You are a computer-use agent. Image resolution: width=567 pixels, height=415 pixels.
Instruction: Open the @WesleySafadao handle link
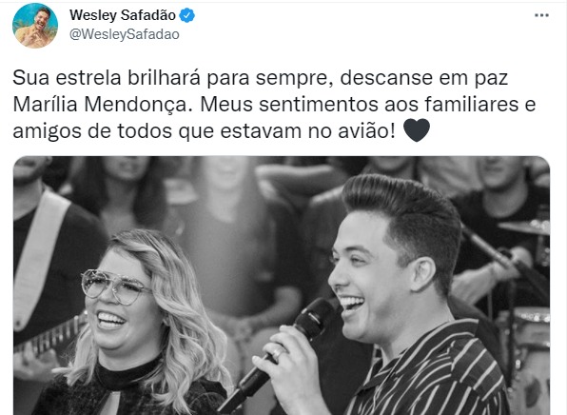[125, 34]
